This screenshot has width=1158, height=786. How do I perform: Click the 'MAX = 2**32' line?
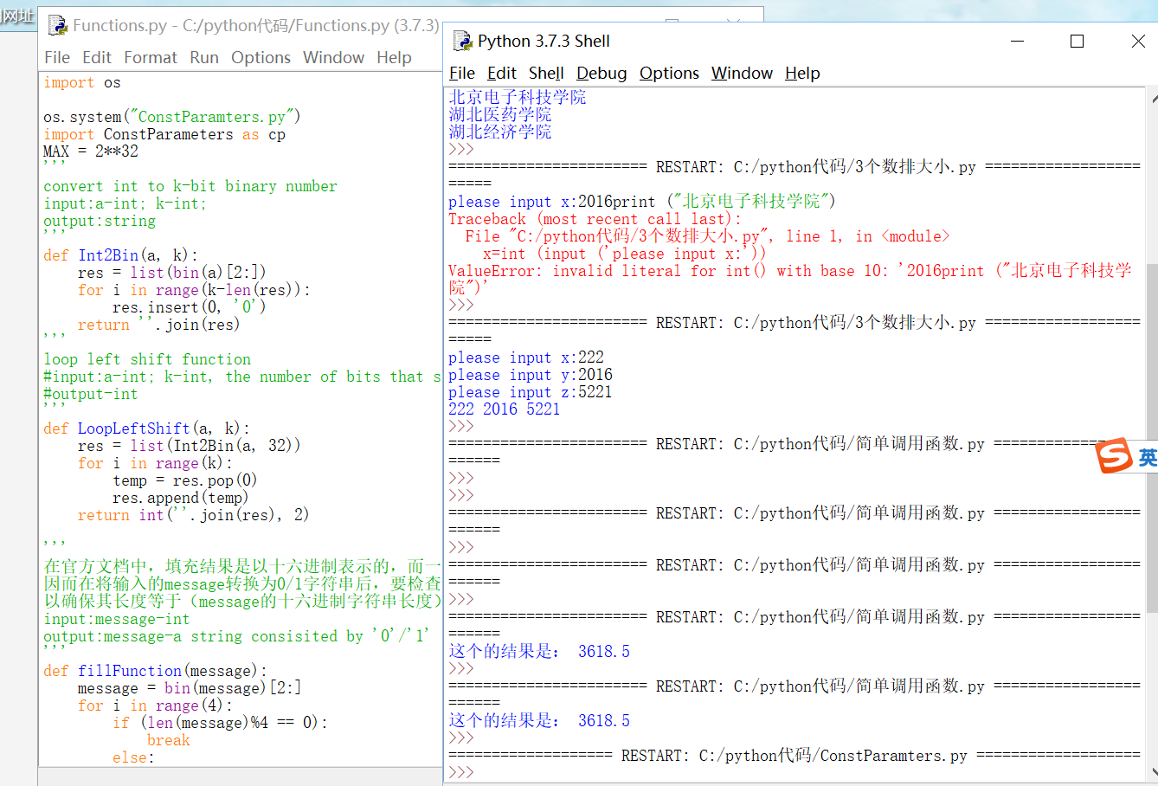[91, 151]
